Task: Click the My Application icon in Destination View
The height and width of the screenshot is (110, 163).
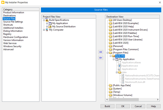Action: 117,59
